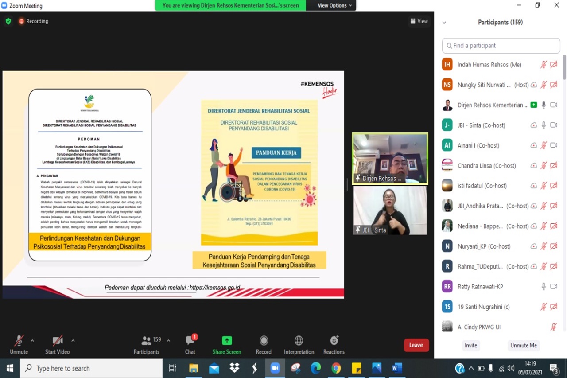Select the Dirjen Rehsos video thumbnail
The image size is (567, 378).
pyautogui.click(x=390, y=158)
